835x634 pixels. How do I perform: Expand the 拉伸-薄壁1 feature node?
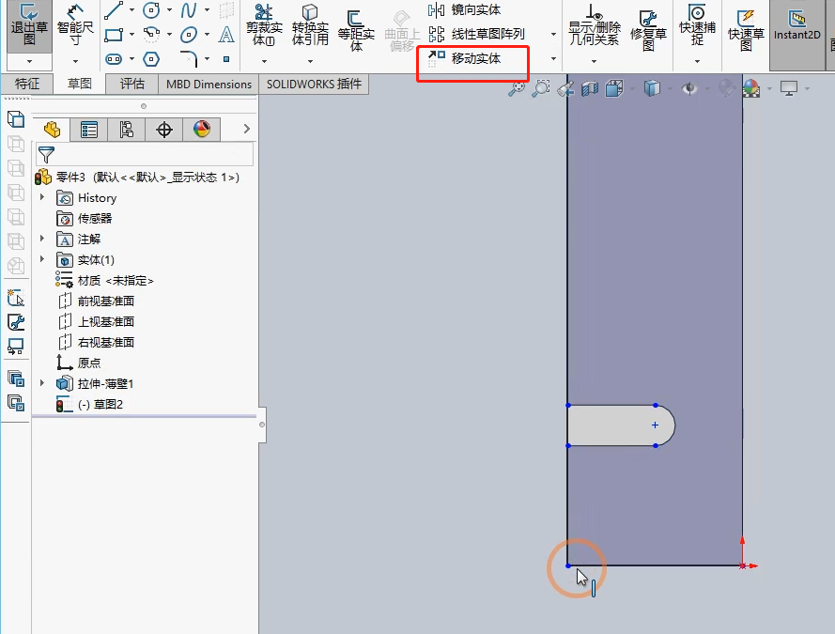point(42,383)
